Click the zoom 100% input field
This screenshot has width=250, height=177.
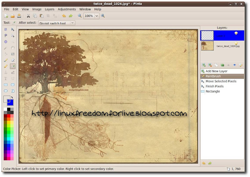click(x=89, y=16)
